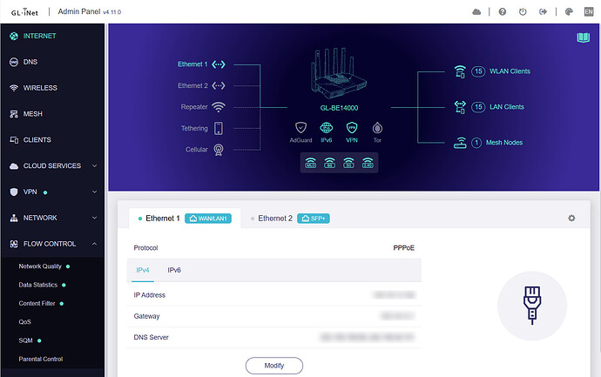Open WLAN Clients list
This screenshot has width=601, height=377.
coord(510,71)
